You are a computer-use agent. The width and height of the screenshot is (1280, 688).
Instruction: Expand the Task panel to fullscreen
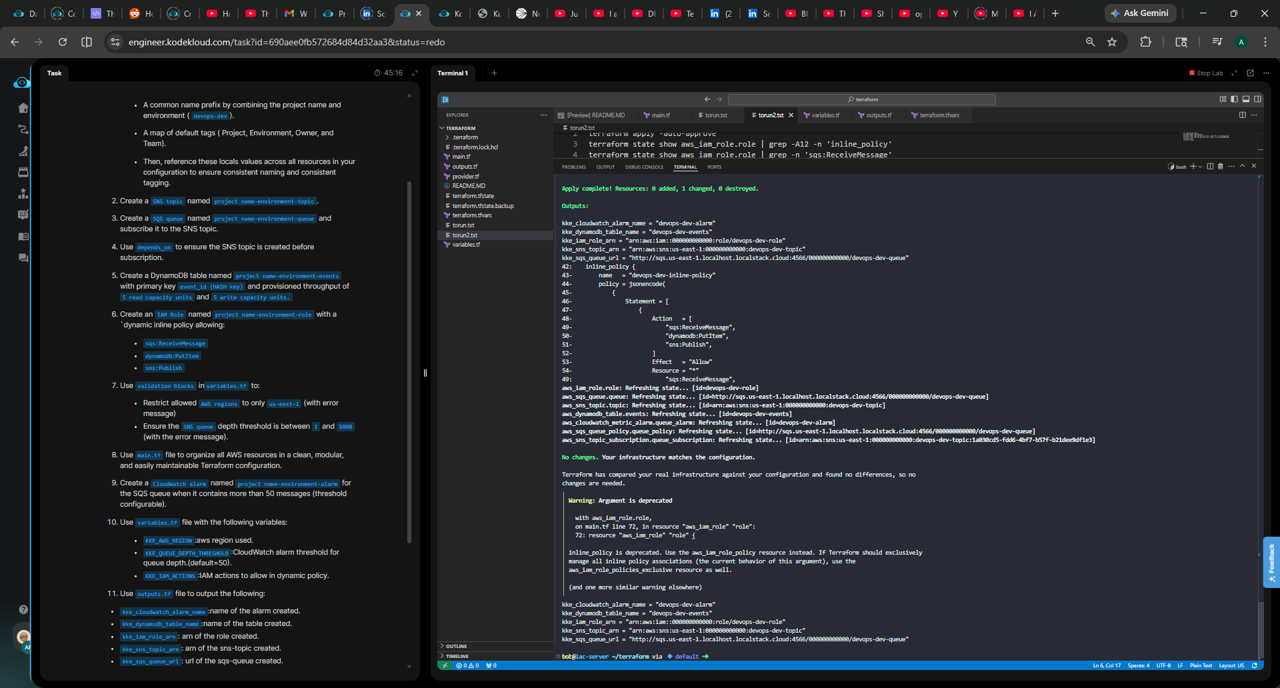coord(415,73)
